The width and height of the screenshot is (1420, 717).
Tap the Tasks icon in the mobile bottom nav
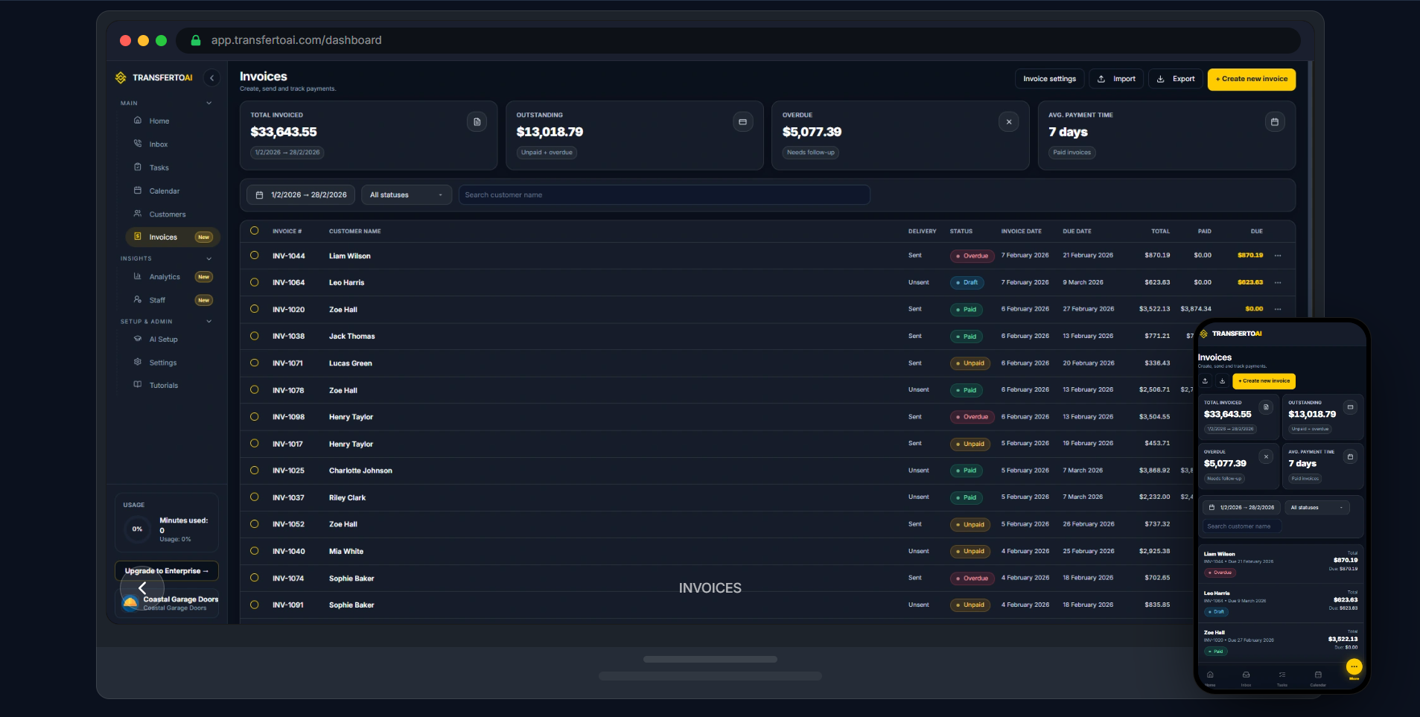1281,676
